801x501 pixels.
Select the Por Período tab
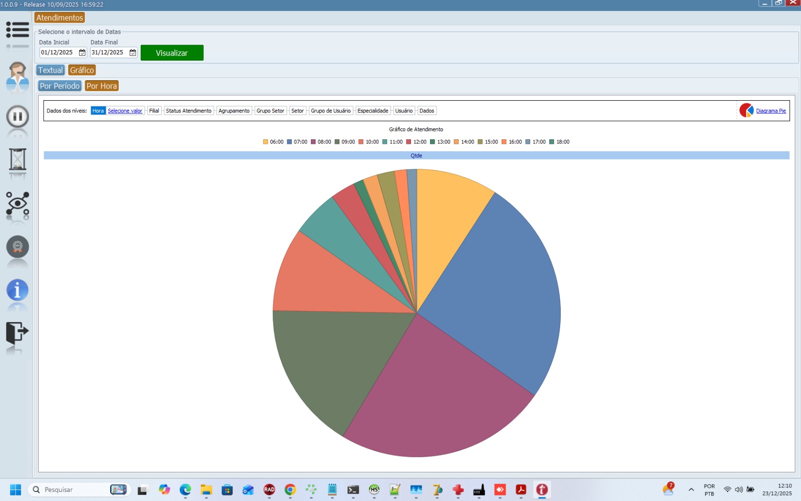(x=60, y=86)
